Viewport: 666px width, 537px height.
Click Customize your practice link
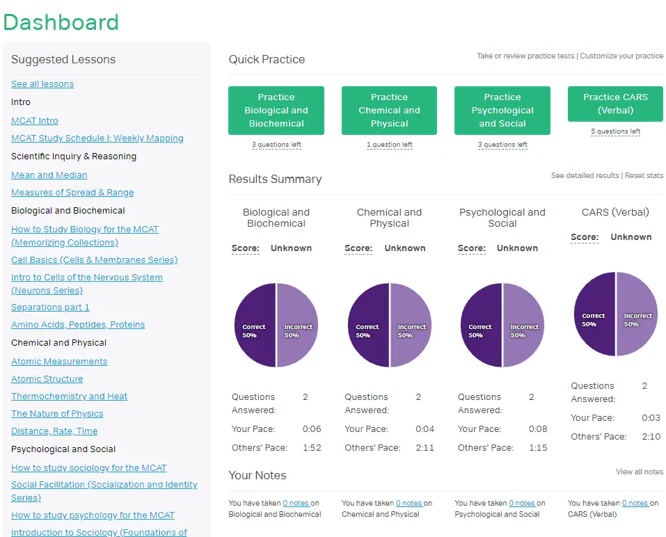621,56
